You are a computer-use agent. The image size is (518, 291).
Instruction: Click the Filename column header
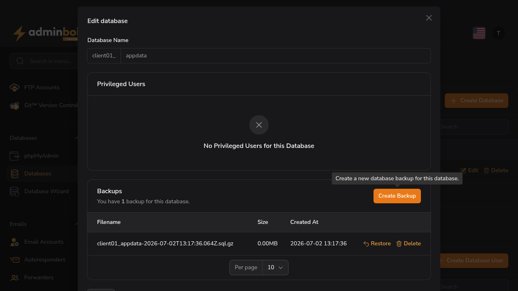109,222
